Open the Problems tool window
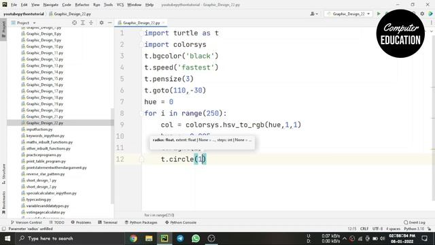435x245 pixels. 81,223
